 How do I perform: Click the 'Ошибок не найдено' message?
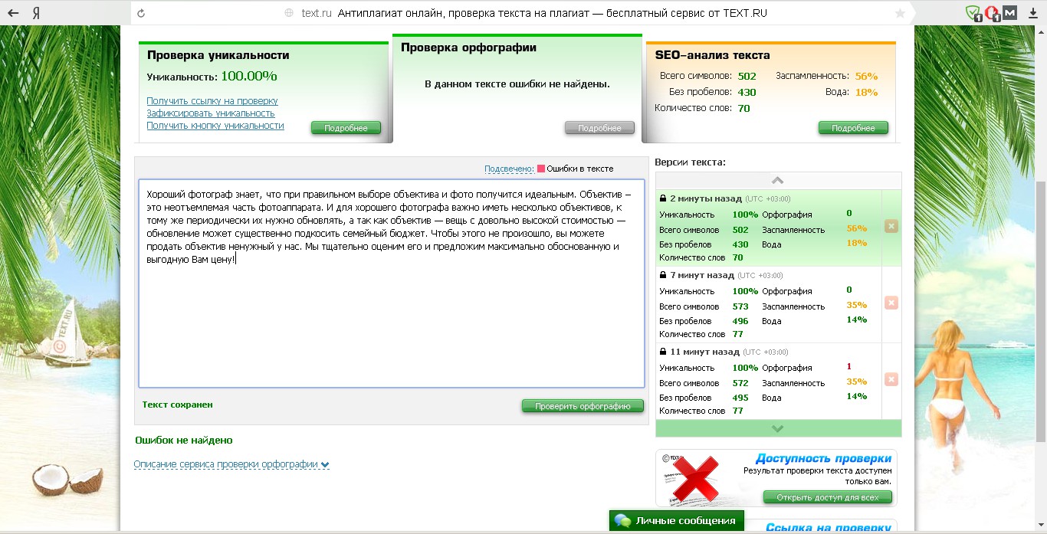[x=184, y=441]
